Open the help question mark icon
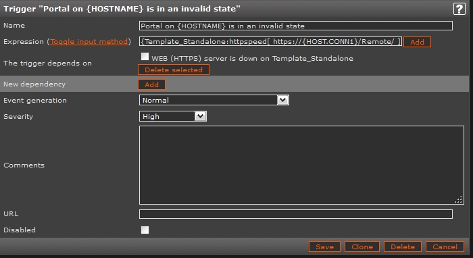 point(459,9)
